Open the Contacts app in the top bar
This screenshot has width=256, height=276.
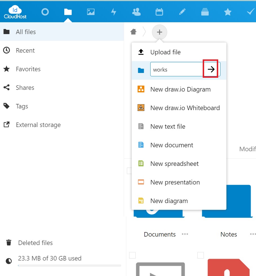tap(136, 12)
